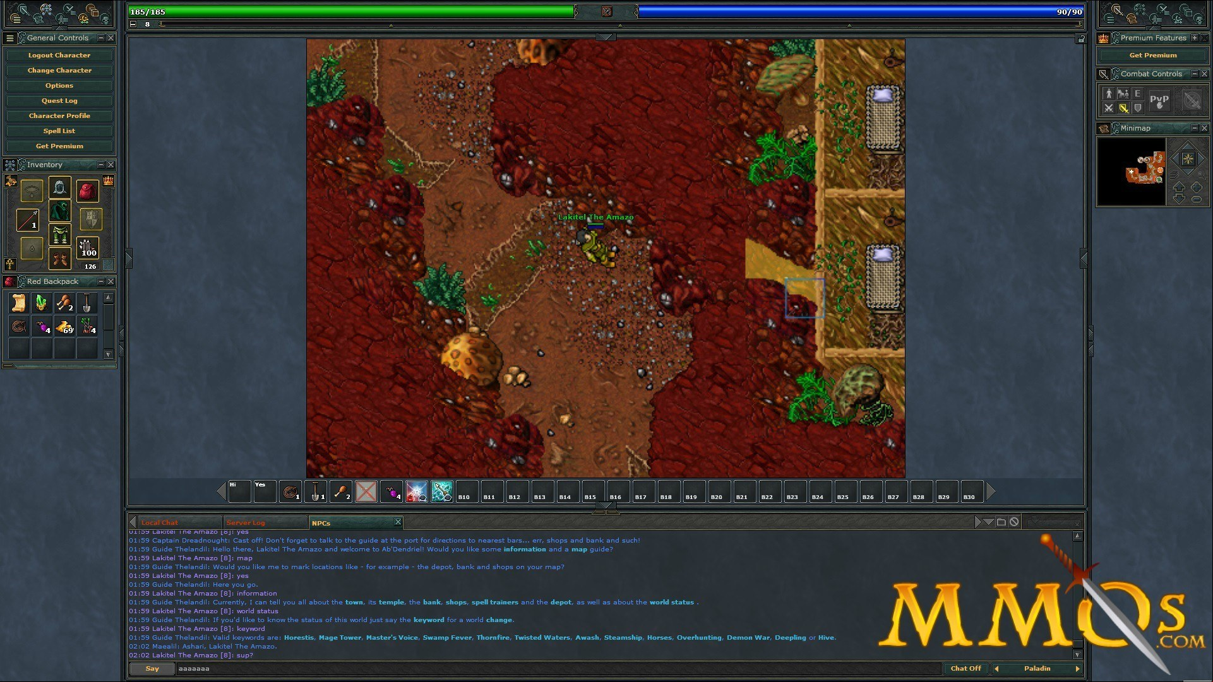Viewport: 1213px width, 682px height.
Task: Click the ham food slot in the action bar
Action: (340, 491)
